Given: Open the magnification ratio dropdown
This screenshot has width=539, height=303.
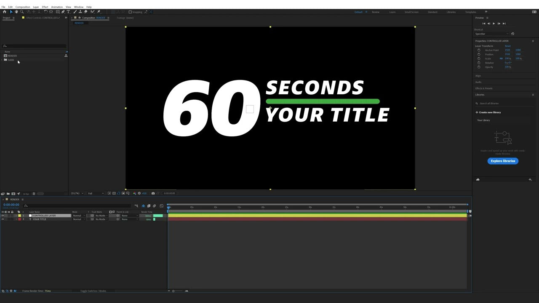Looking at the screenshot, I should coord(76,193).
